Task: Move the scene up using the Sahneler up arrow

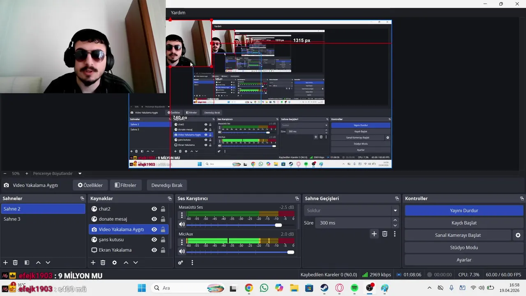Action: [38, 263]
